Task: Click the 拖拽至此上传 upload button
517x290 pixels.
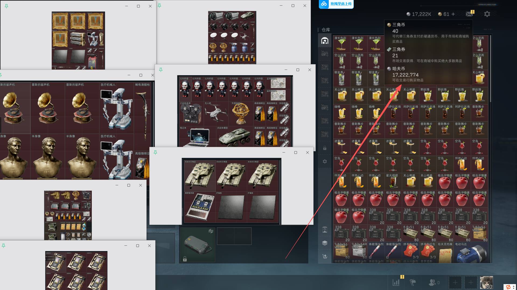Action: point(336,4)
